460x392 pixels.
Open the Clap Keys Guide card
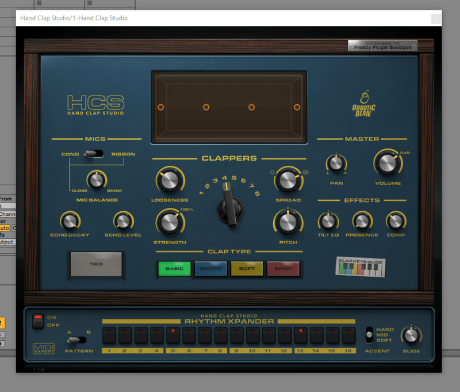(361, 267)
